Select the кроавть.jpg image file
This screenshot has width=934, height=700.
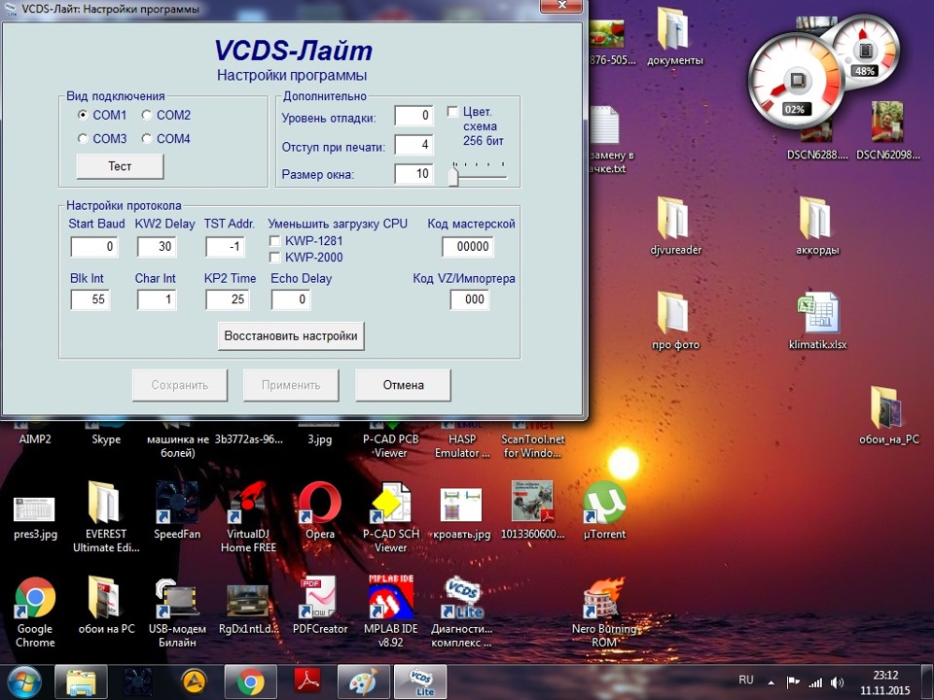tap(462, 512)
